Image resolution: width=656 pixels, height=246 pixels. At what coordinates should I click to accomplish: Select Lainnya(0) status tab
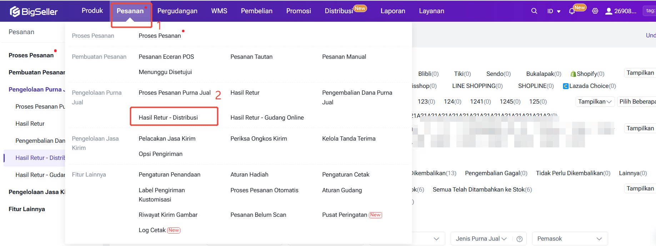pos(633,173)
